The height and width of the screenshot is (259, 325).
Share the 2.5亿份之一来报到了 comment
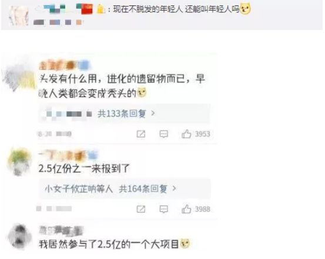coord(141,209)
